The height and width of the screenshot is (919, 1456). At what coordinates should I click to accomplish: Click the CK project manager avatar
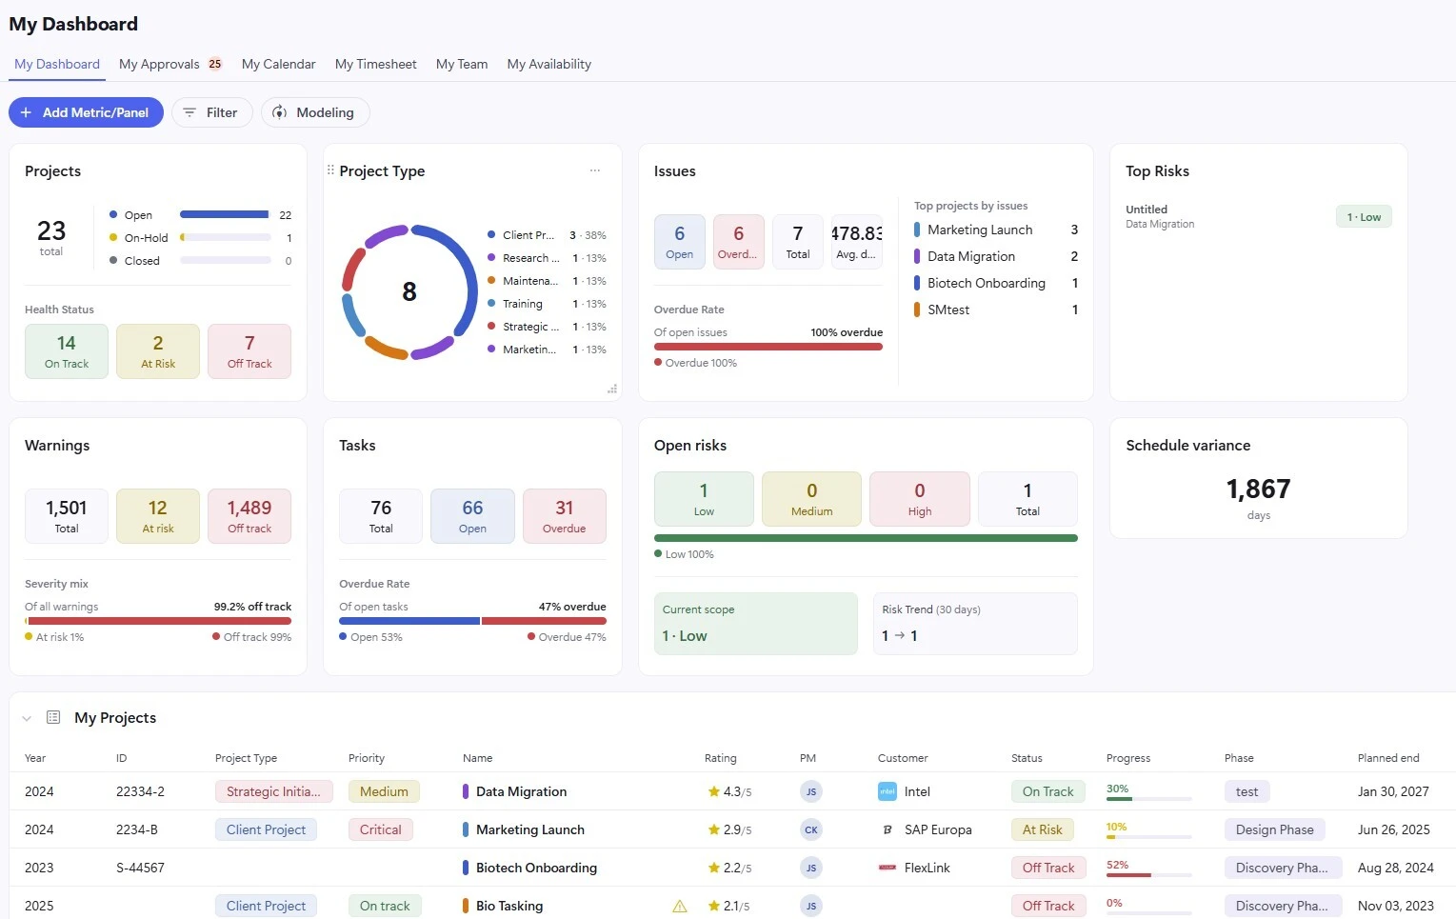(811, 829)
